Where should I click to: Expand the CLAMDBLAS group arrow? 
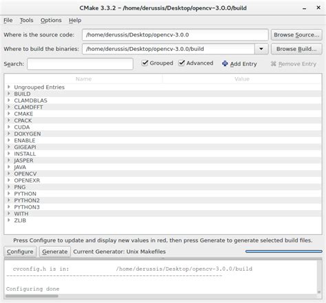point(9,100)
